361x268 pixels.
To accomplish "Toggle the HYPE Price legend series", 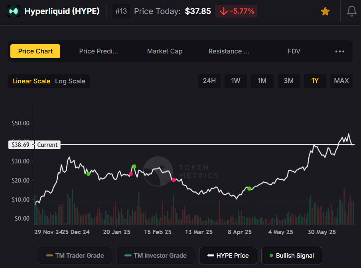I will 228,256.
